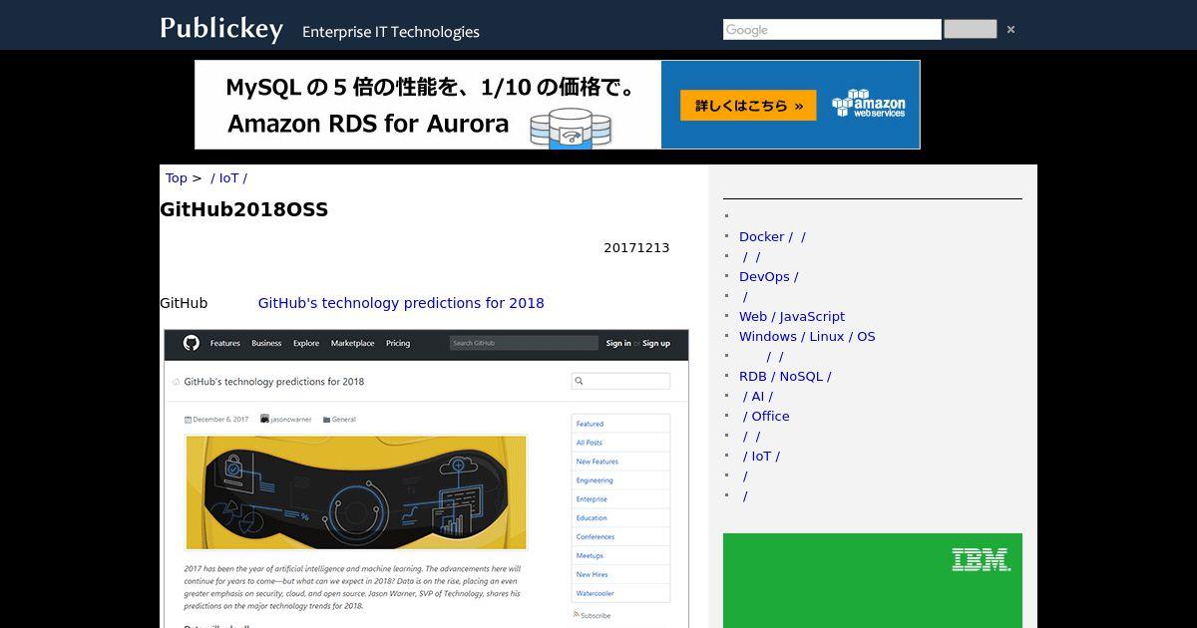
Task: Click the Amazon Web Services logo
Action: click(x=869, y=104)
